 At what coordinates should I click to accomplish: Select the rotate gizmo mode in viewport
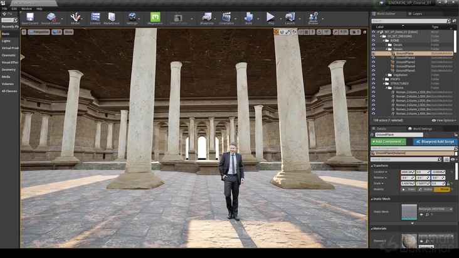click(x=282, y=32)
